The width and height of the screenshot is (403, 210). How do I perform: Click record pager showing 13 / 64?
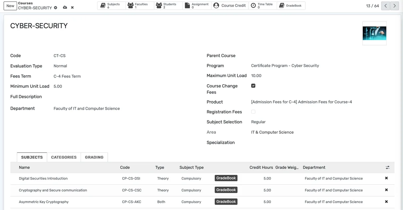click(372, 6)
